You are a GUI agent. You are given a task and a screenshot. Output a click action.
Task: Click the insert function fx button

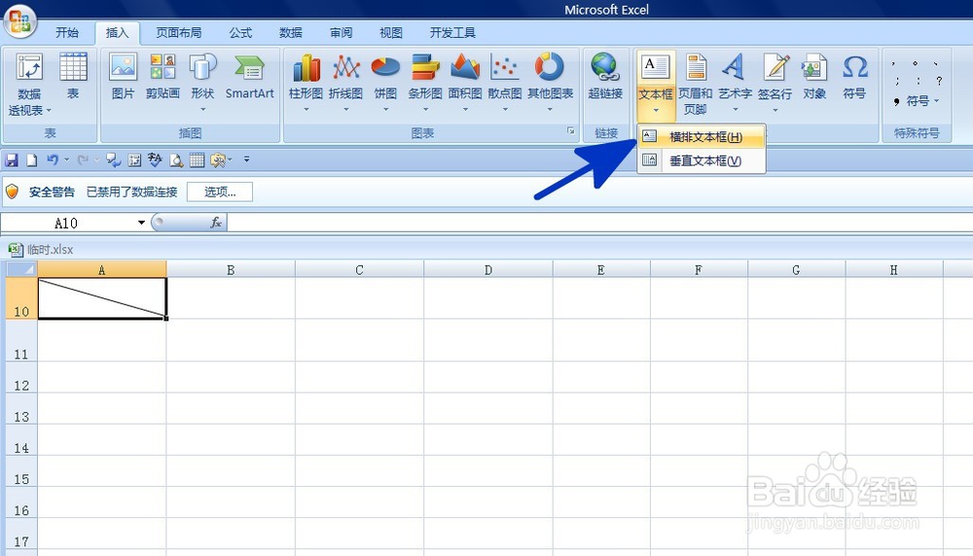pyautogui.click(x=216, y=223)
